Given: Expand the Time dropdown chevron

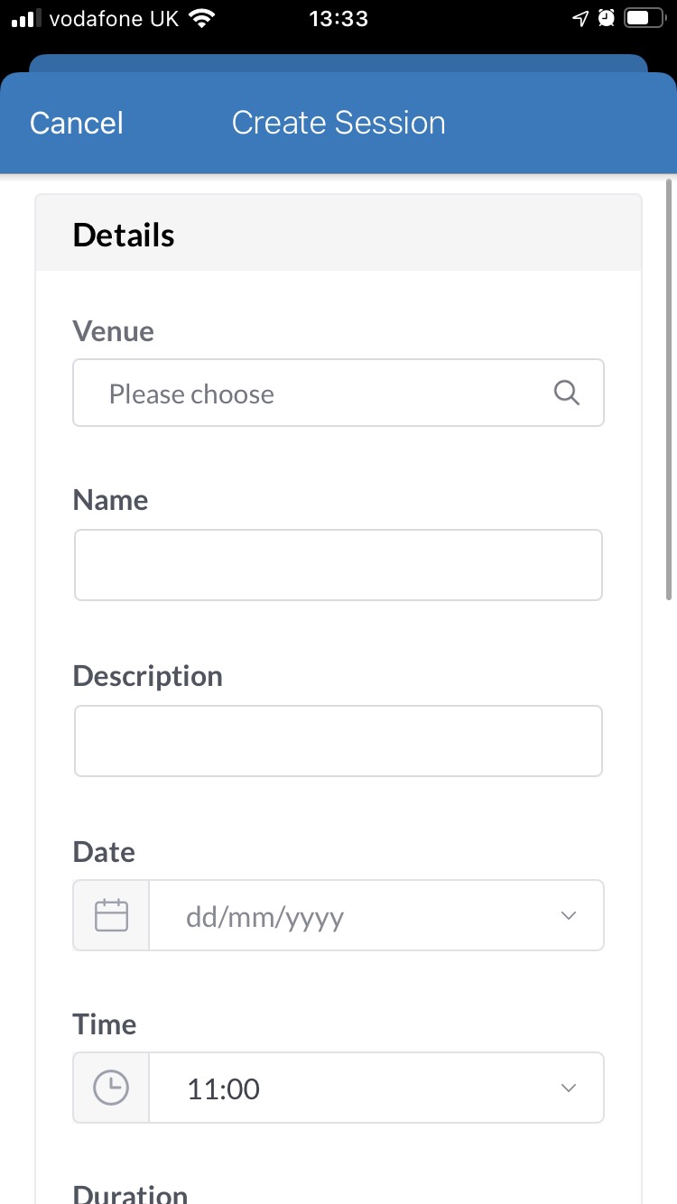Looking at the screenshot, I should coord(568,1088).
